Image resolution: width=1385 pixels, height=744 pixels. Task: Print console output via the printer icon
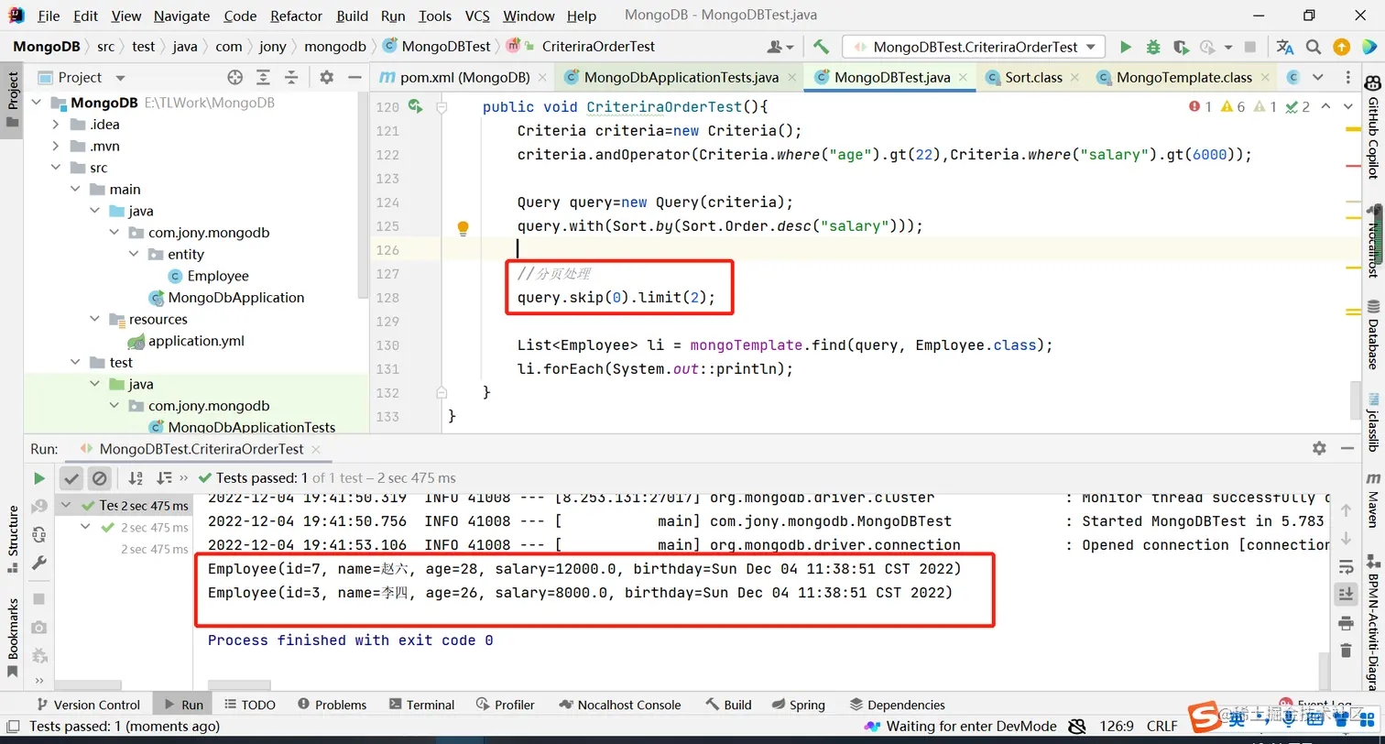[x=1346, y=623]
